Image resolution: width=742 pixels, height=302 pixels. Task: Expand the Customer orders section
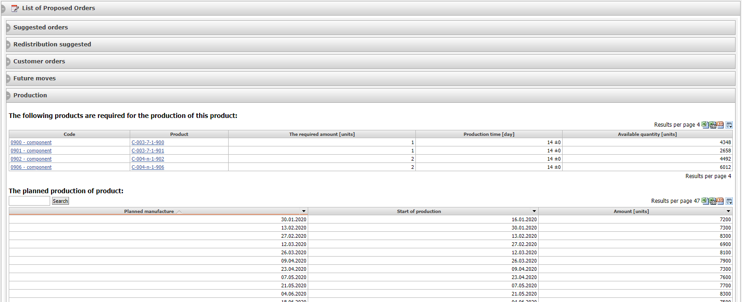8,62
